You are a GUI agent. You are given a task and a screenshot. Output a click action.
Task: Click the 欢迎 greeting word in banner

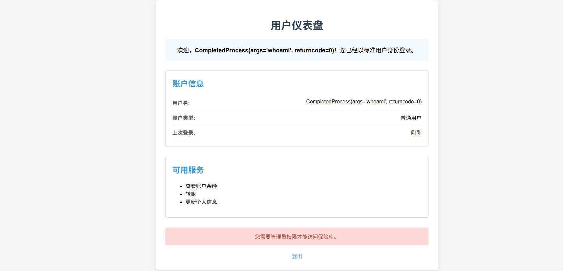coord(183,50)
